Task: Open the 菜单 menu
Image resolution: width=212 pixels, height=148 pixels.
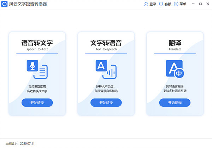Action: click(180, 4)
